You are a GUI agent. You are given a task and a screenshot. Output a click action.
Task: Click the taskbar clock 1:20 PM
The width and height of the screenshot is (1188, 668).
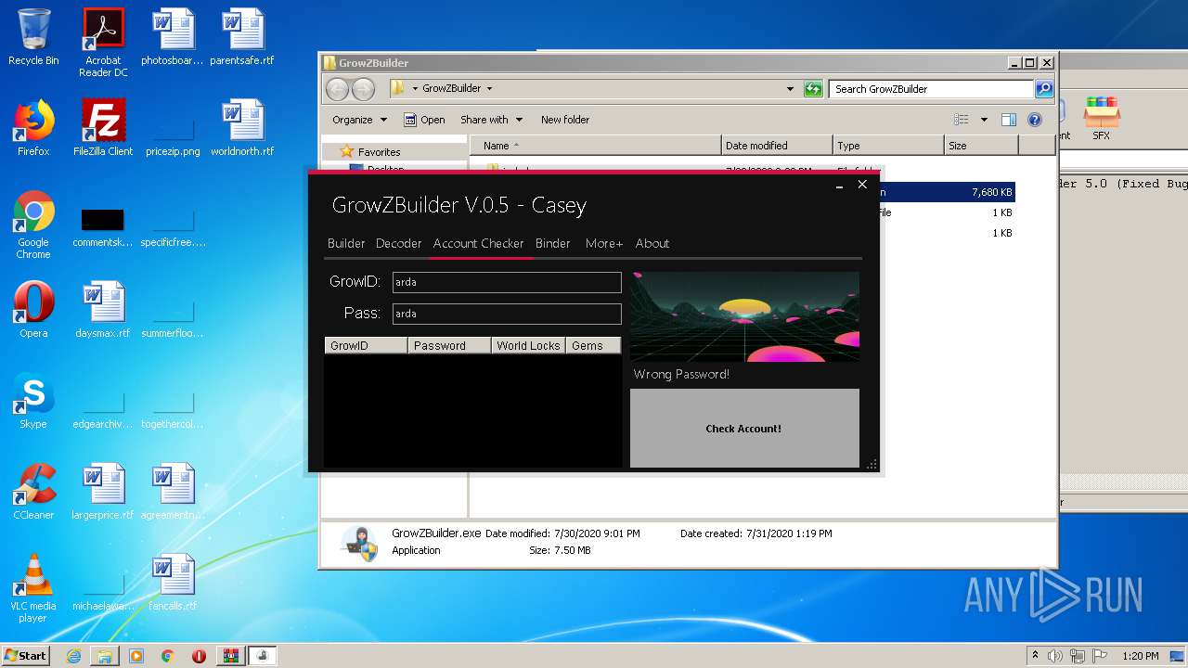tap(1141, 656)
